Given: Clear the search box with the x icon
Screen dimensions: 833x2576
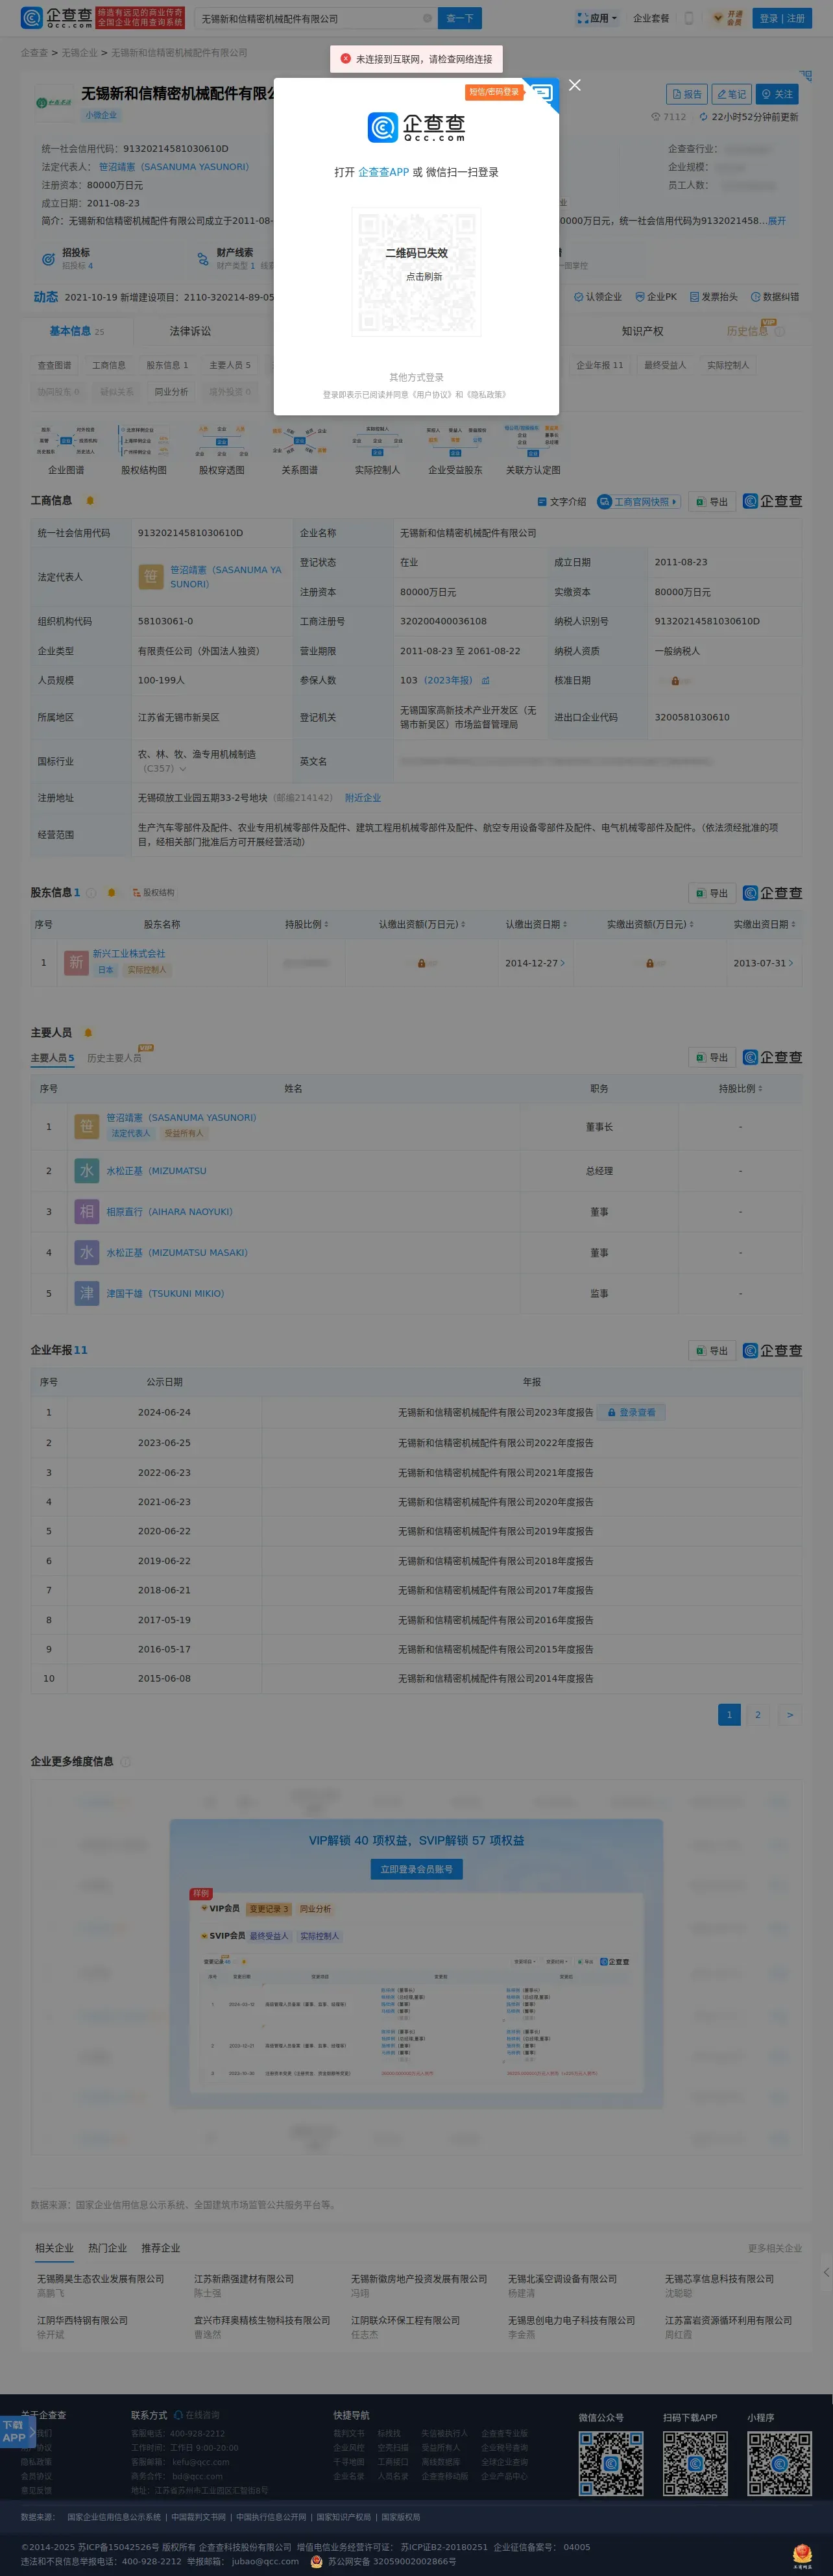Looking at the screenshot, I should [427, 18].
